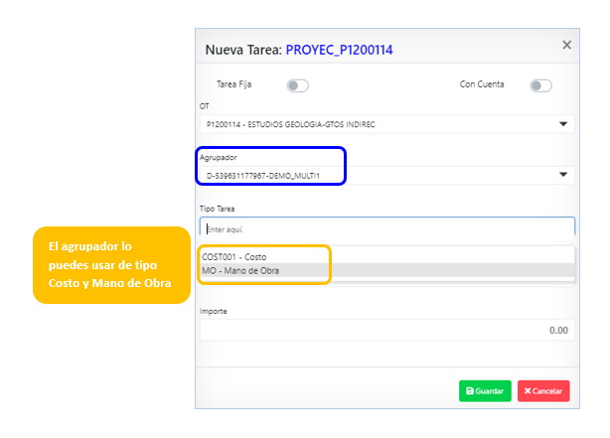Click the X icon in Cancelar
Image resolution: width=610 pixels, height=438 pixels.
528,391
